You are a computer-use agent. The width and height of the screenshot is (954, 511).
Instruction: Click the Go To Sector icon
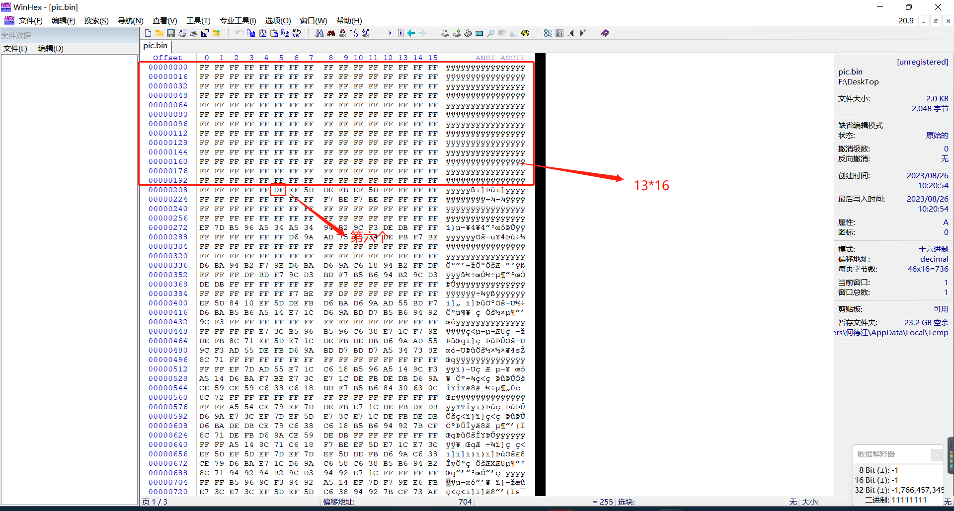(x=399, y=33)
